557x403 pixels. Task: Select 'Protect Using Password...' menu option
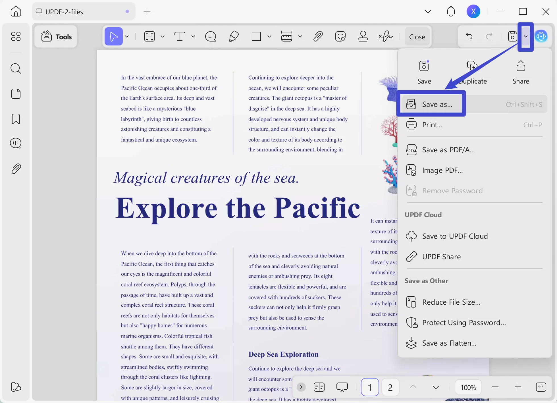coord(464,323)
